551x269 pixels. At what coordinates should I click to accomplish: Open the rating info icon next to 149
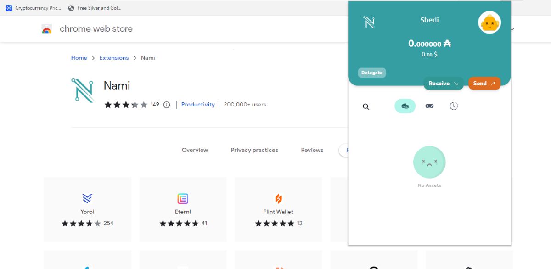point(167,105)
